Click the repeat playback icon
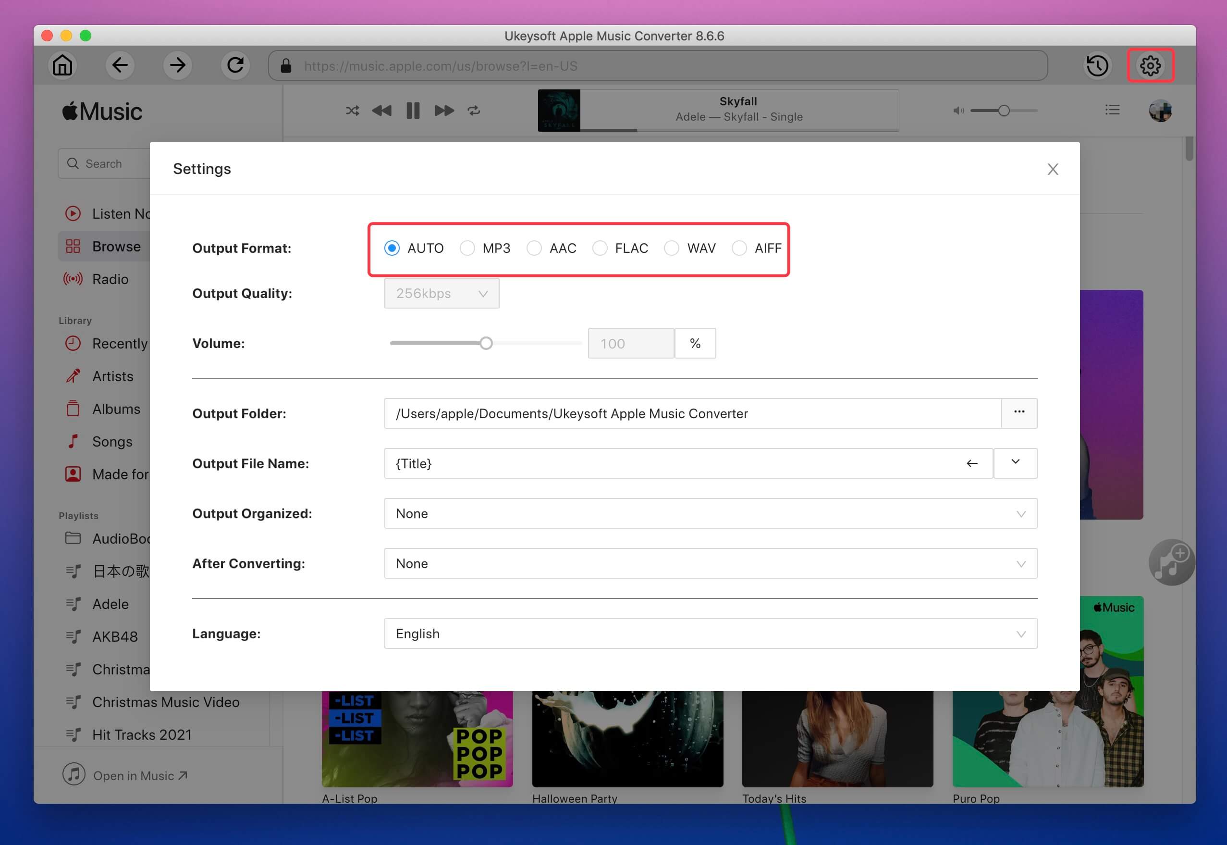This screenshot has width=1227, height=845. click(x=474, y=111)
